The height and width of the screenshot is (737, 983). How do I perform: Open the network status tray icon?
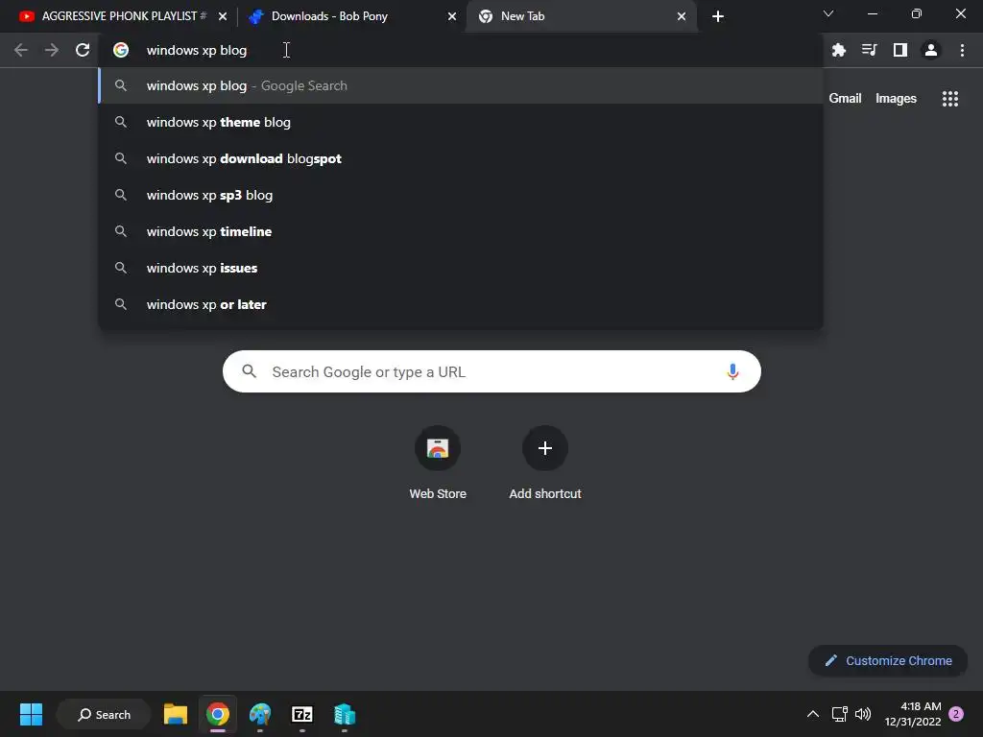point(839,714)
